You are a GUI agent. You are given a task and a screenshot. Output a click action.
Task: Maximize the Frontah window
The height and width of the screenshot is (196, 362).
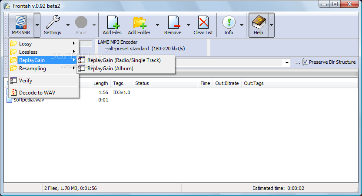335,4
